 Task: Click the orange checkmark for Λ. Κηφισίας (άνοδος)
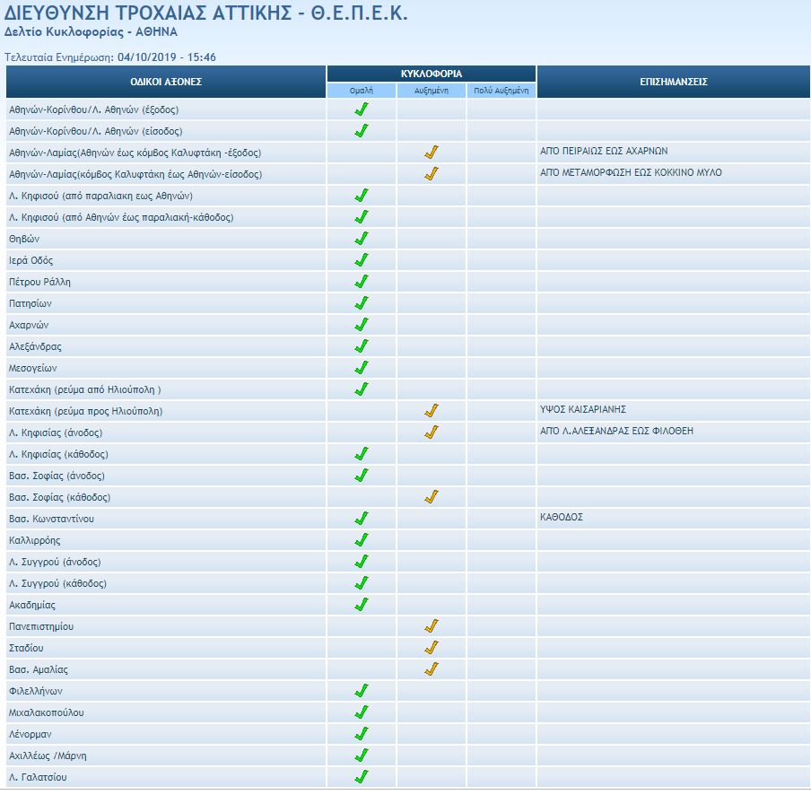(x=432, y=432)
